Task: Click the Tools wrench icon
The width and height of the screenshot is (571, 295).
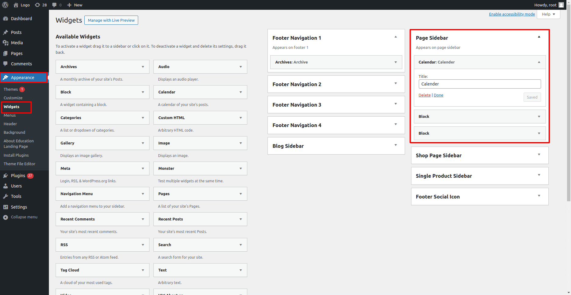Action: point(6,196)
